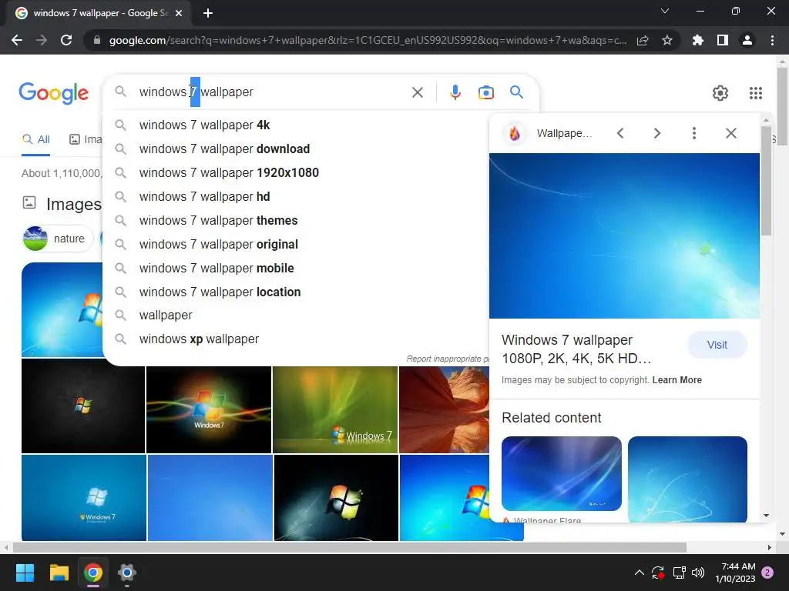Open Settings from the taskbar
The height and width of the screenshot is (591, 789).
click(127, 573)
